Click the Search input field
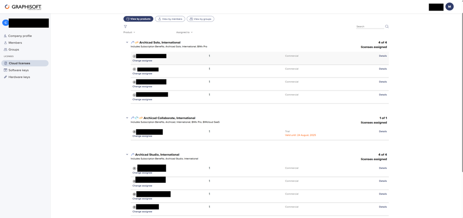Screen dimensions: 463x218 (x=369, y=27)
